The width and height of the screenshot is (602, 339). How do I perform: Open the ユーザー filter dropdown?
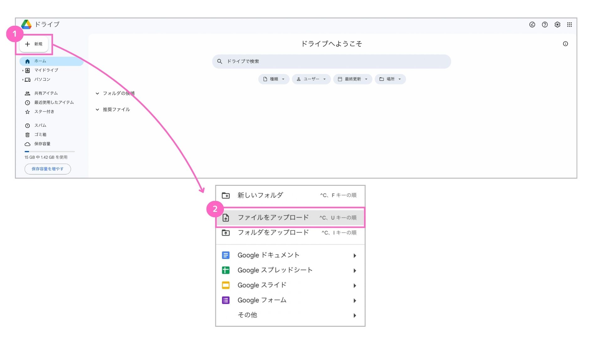pos(311,79)
